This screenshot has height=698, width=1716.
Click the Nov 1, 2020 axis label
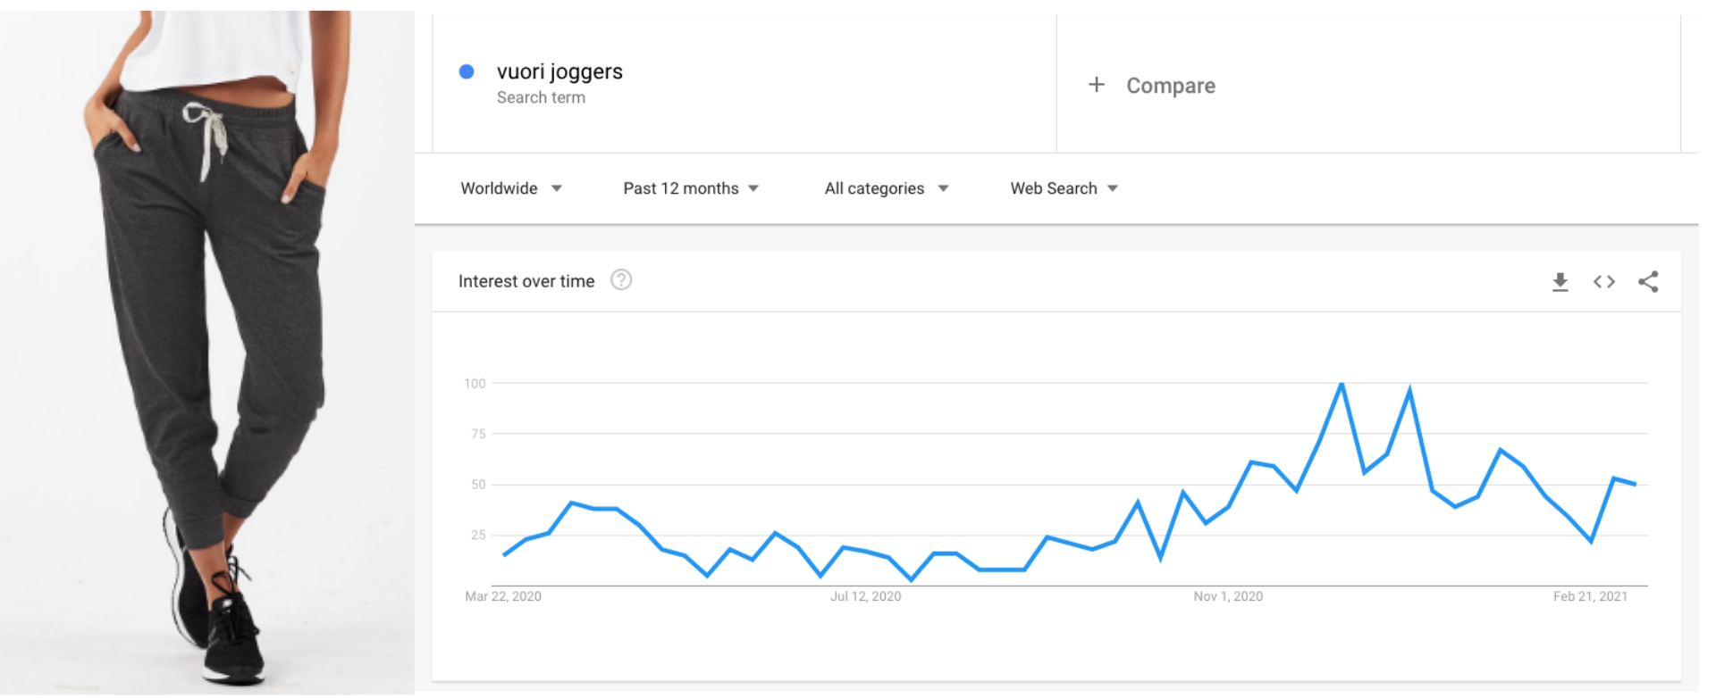point(1228,596)
